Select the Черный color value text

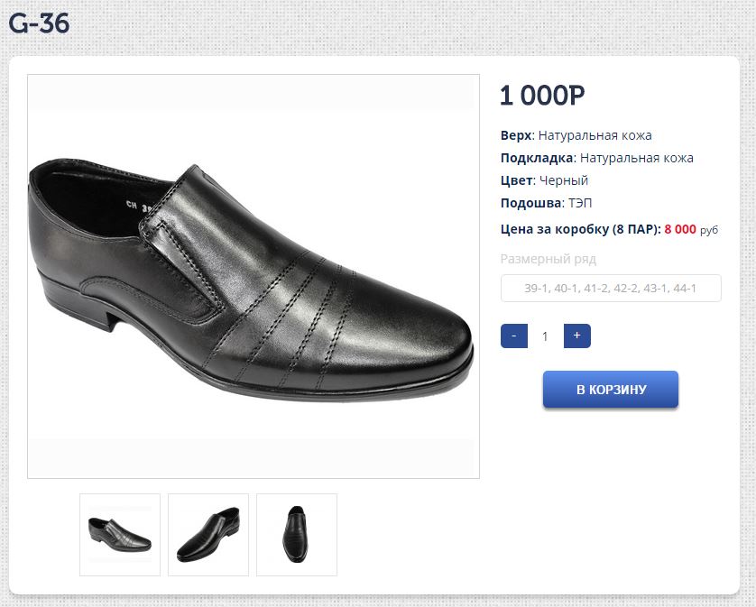564,180
